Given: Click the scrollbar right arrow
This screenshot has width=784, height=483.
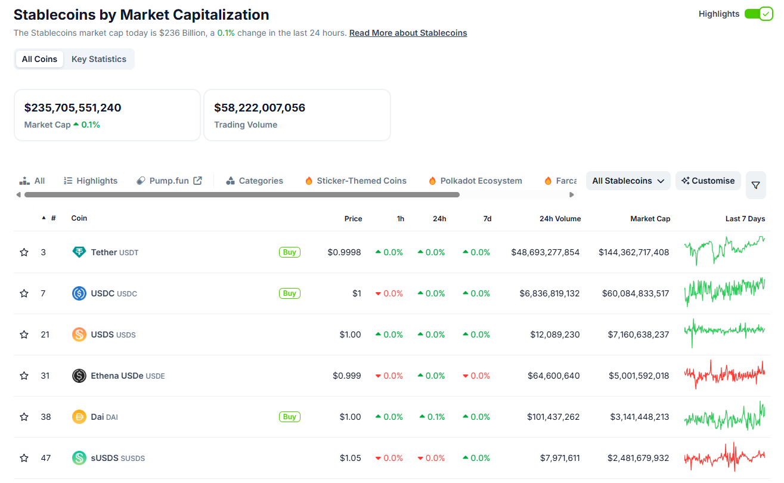Looking at the screenshot, I should coord(572,194).
